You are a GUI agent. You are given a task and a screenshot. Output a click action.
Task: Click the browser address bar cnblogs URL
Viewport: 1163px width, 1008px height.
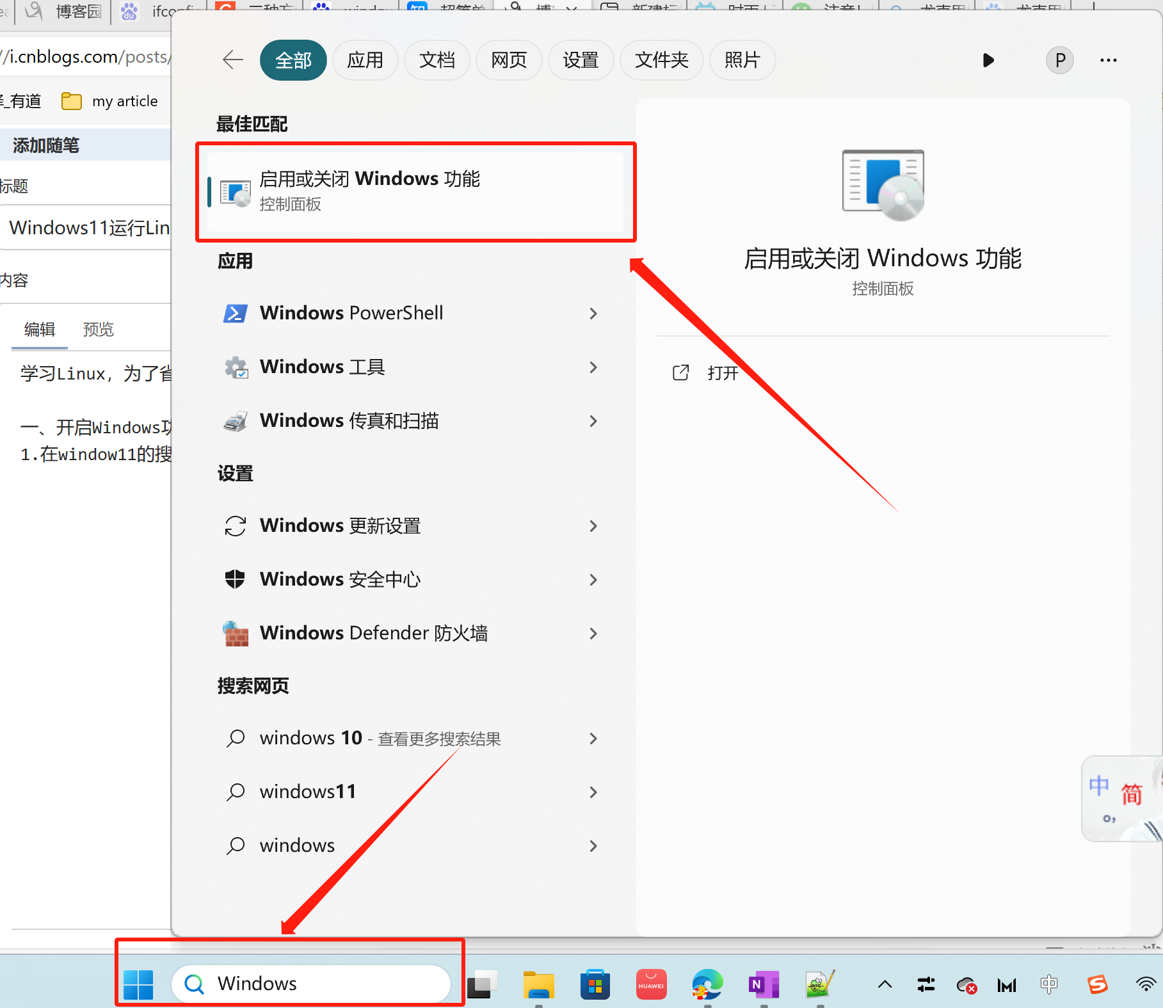[x=86, y=57]
